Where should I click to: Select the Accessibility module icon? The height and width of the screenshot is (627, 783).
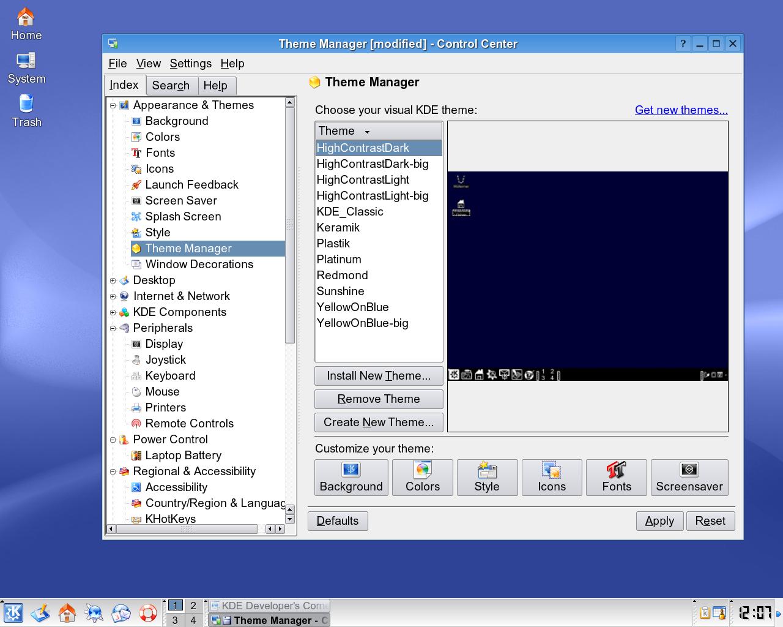click(136, 487)
